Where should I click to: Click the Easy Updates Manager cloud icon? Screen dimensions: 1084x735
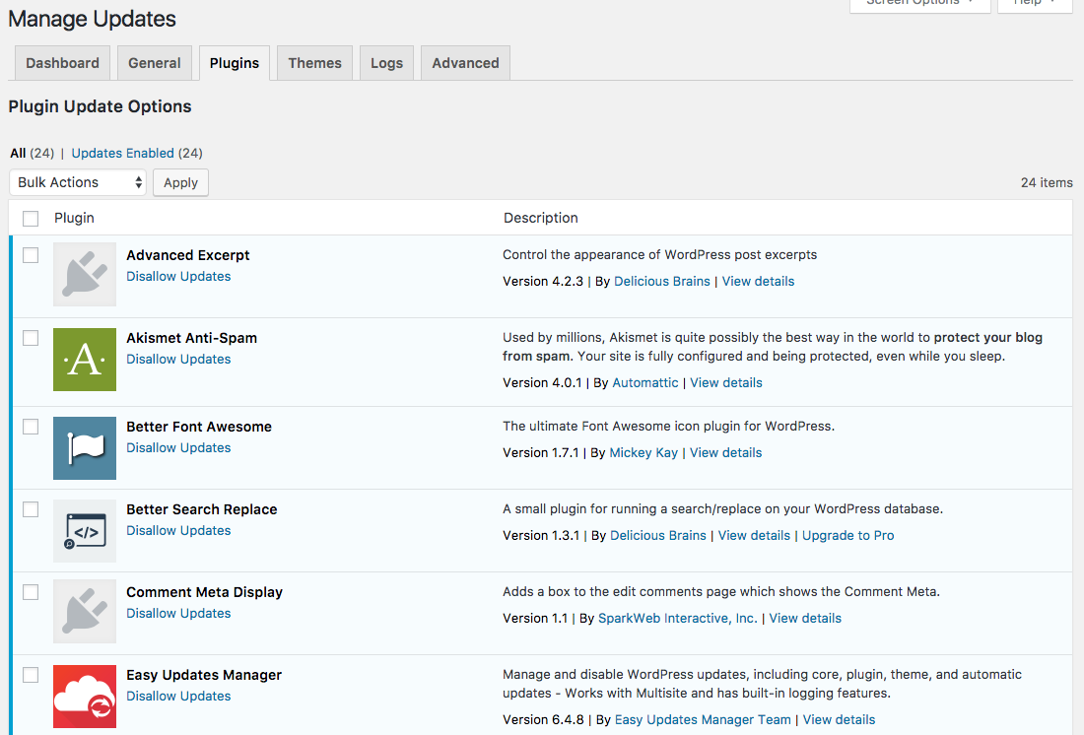85,697
